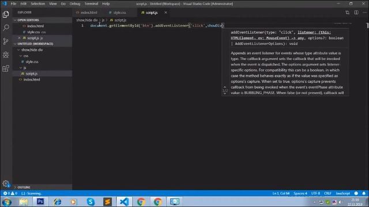Open the Explorer view in activity bar
The image size is (369, 207).
click(6, 14)
